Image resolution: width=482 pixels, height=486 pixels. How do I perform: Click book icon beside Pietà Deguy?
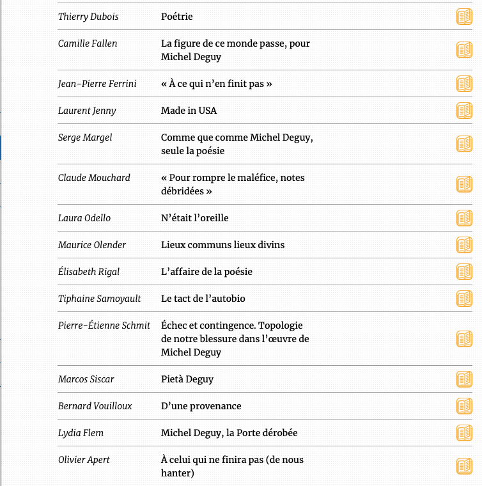point(464,379)
